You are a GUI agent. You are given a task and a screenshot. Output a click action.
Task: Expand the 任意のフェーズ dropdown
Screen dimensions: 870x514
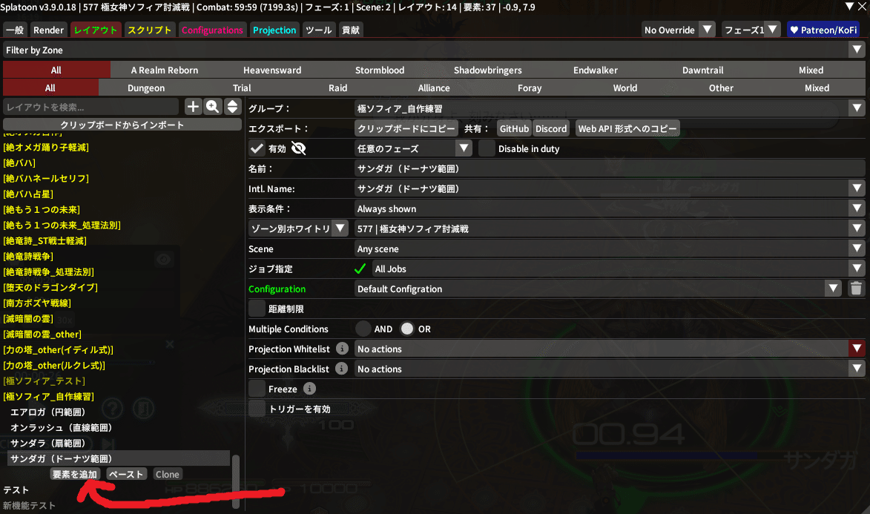tap(464, 148)
